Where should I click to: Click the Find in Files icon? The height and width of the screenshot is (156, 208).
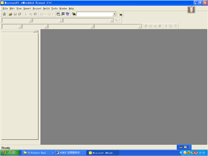[74, 14]
